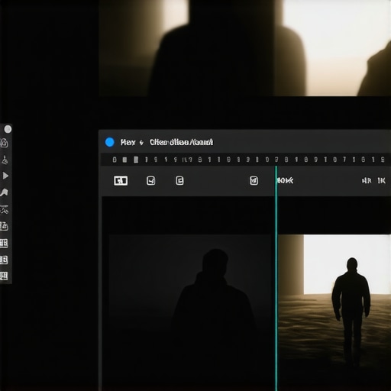This screenshot has height=391, width=391.
Task: Click the white filled rectangle icon on the timeline toolbar
Action: [121, 181]
